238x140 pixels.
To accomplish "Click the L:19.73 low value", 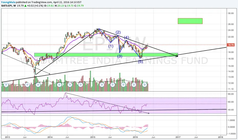I will [x=69, y=6].
